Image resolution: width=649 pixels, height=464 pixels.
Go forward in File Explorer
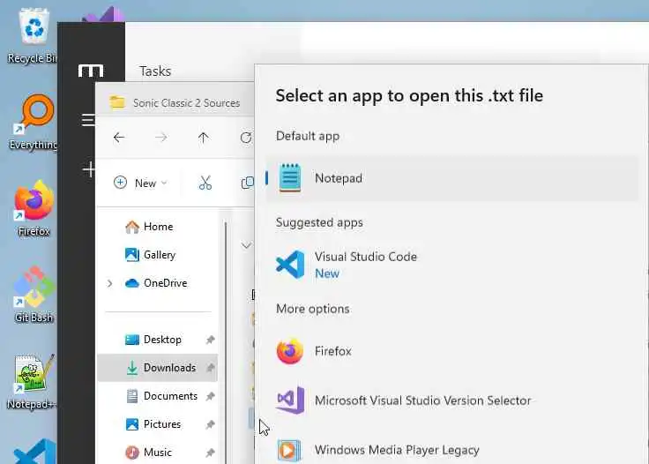161,138
